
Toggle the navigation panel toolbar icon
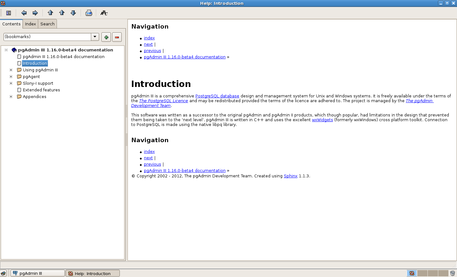[x=9, y=13]
